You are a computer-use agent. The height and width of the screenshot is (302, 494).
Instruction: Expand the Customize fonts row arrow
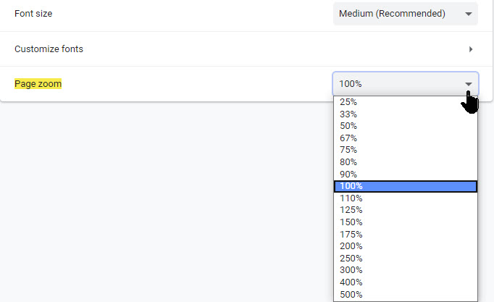pos(471,49)
